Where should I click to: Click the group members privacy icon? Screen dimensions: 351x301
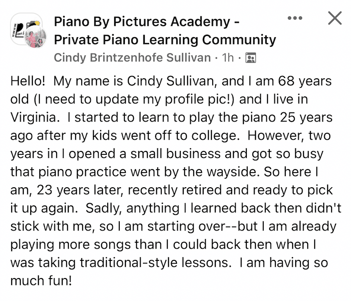pyautogui.click(x=251, y=58)
